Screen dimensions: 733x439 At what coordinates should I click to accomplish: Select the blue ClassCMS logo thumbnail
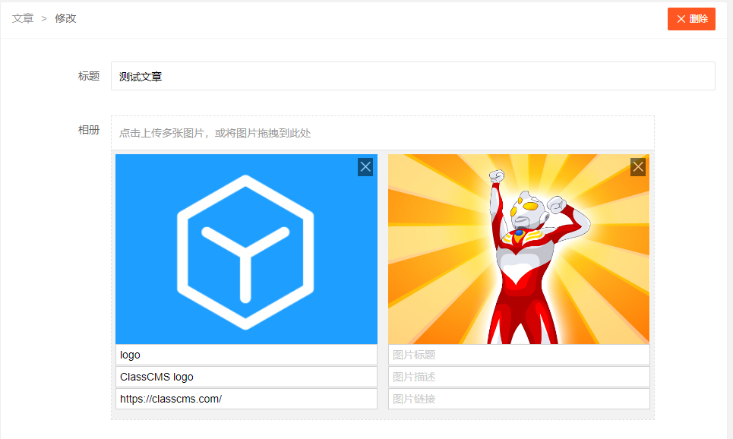point(246,249)
